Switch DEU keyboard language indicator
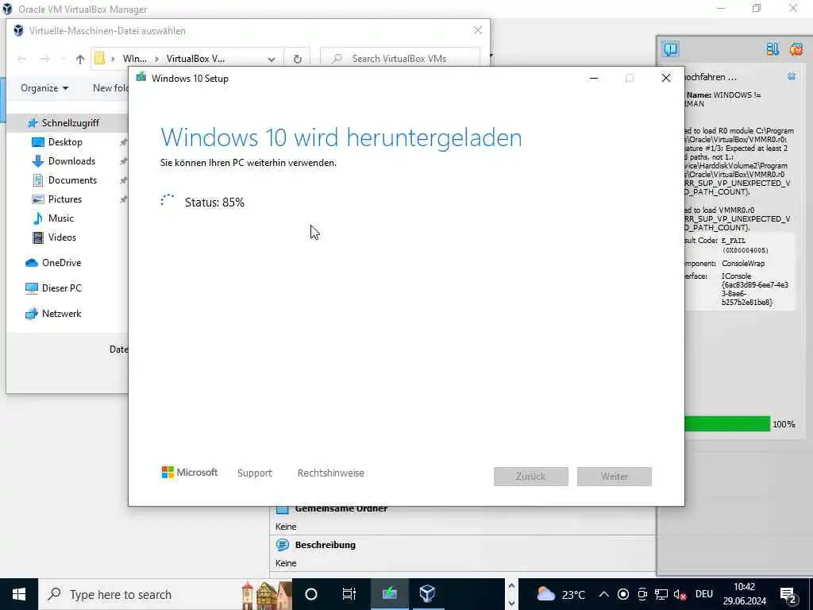Screen dimensions: 813x610 pyautogui.click(x=703, y=594)
